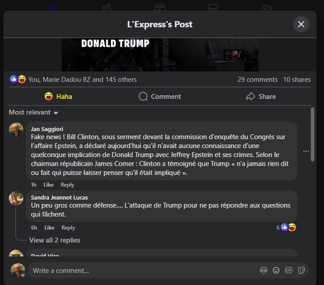324x285 pixels.
Task: Like Jan Saggiori's comment
Action: pos(49,185)
